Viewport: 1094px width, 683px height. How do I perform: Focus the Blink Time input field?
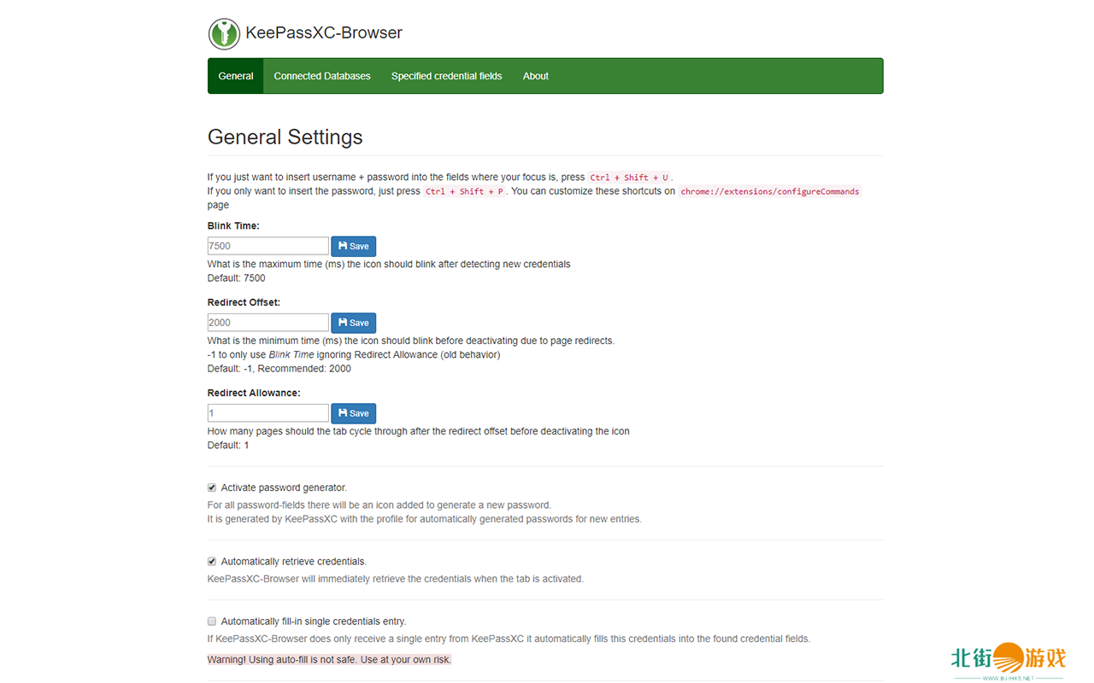(268, 246)
